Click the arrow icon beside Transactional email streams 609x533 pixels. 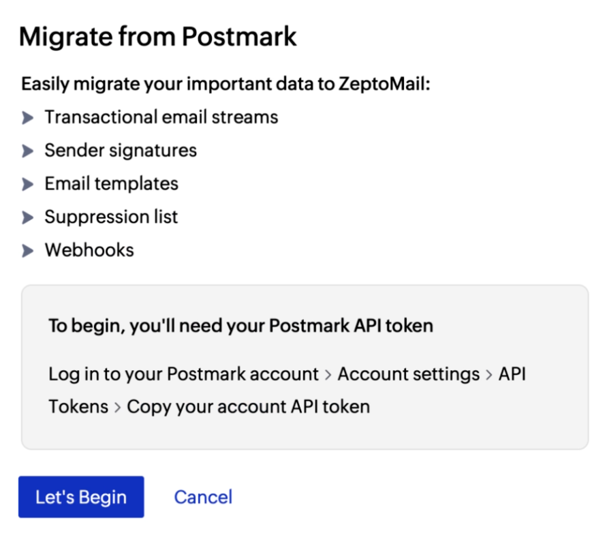pos(29,117)
